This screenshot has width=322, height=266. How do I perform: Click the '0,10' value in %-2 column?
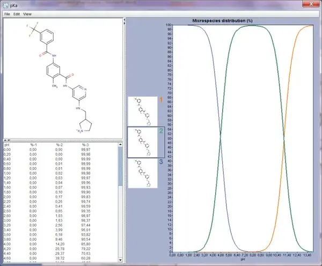pos(58,192)
